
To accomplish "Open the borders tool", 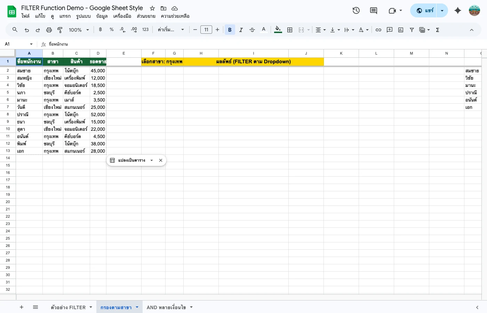I will point(290,30).
